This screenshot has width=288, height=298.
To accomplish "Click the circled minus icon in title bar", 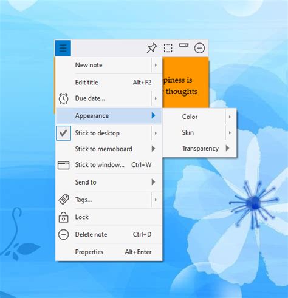I will click(x=199, y=48).
